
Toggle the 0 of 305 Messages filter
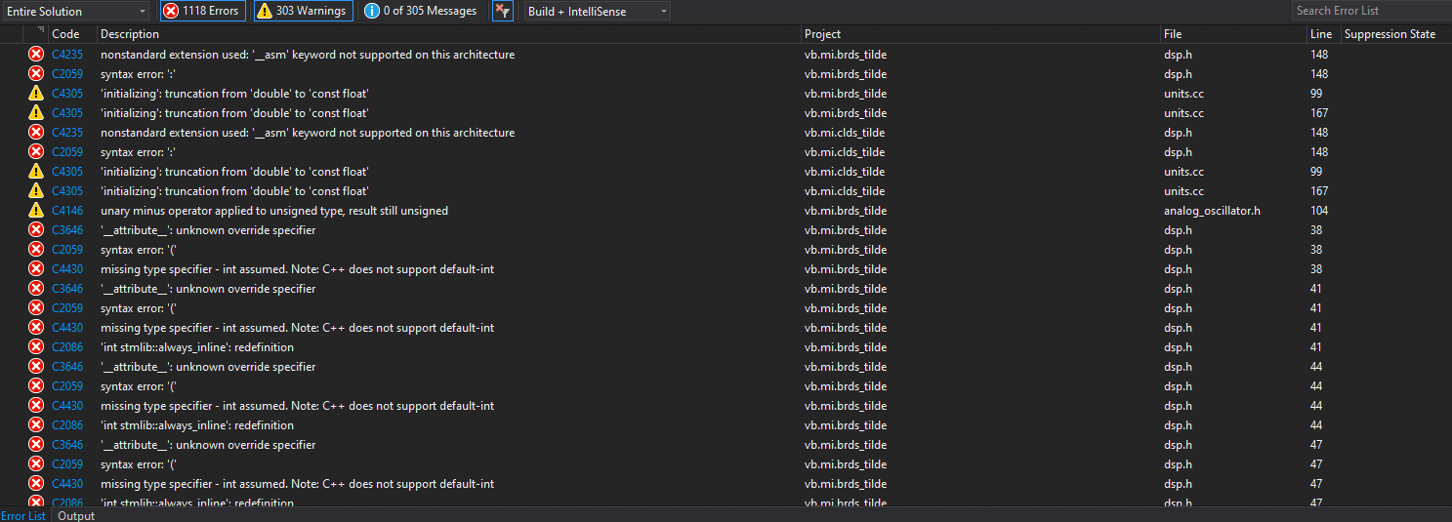[x=420, y=11]
